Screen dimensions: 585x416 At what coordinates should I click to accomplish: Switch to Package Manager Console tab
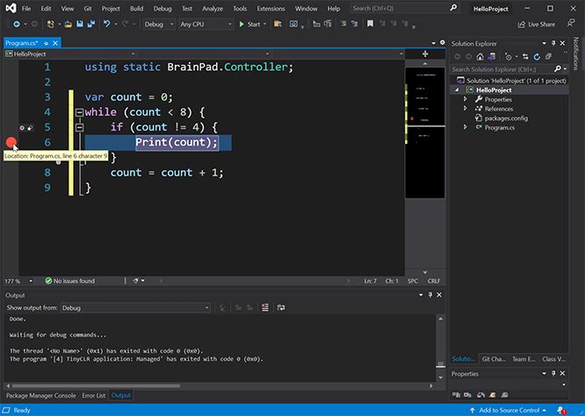point(41,396)
